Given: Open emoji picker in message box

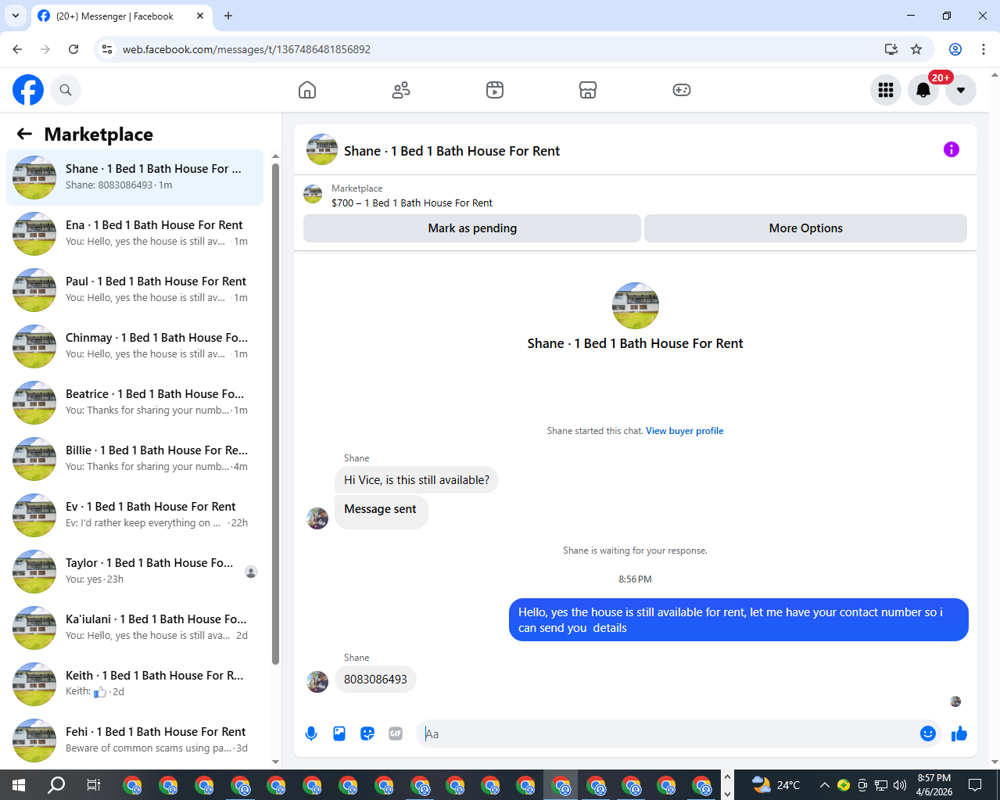Looking at the screenshot, I should (x=928, y=734).
